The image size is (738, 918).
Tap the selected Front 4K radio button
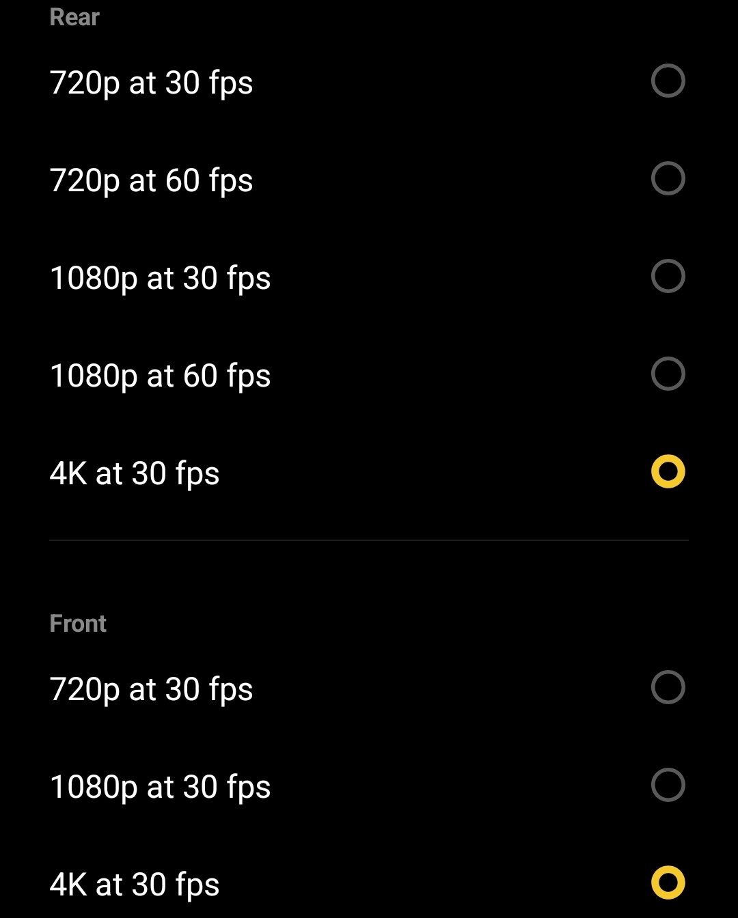tap(668, 882)
